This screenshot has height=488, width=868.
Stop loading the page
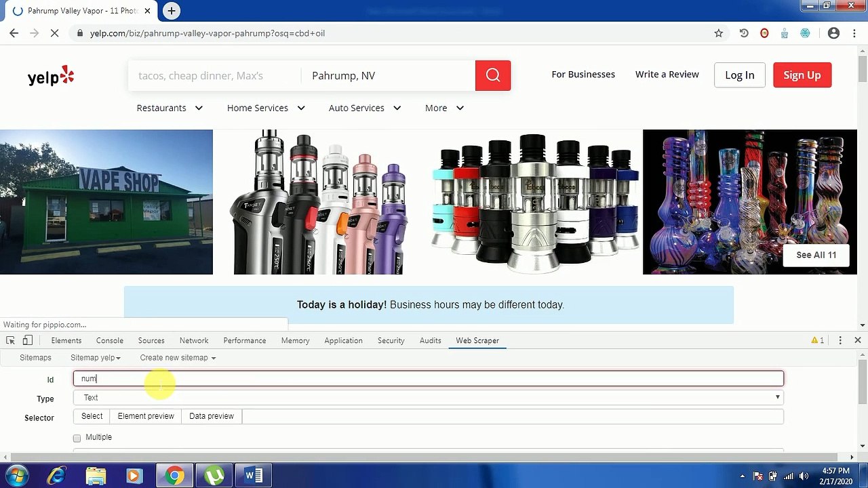pyautogui.click(x=54, y=33)
